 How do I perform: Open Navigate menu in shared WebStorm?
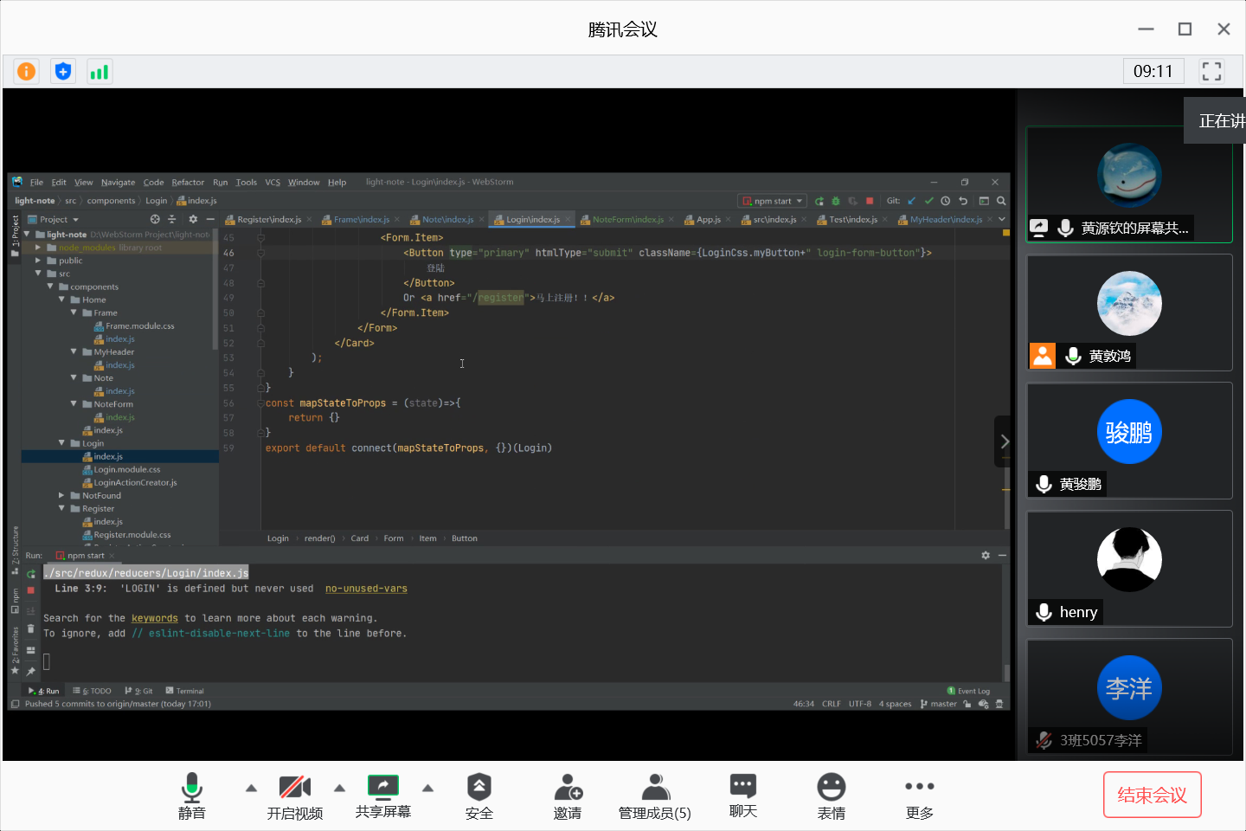(x=118, y=183)
